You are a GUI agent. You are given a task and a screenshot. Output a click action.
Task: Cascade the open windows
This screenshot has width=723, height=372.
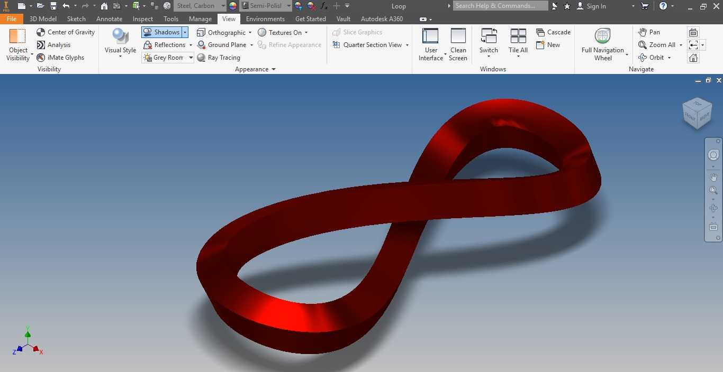(553, 32)
